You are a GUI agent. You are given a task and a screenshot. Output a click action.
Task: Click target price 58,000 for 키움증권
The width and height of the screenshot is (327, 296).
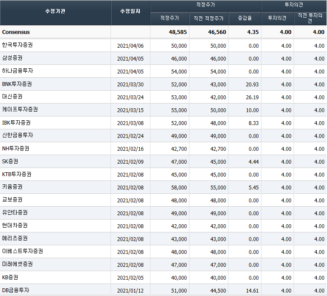pyautogui.click(x=179, y=187)
